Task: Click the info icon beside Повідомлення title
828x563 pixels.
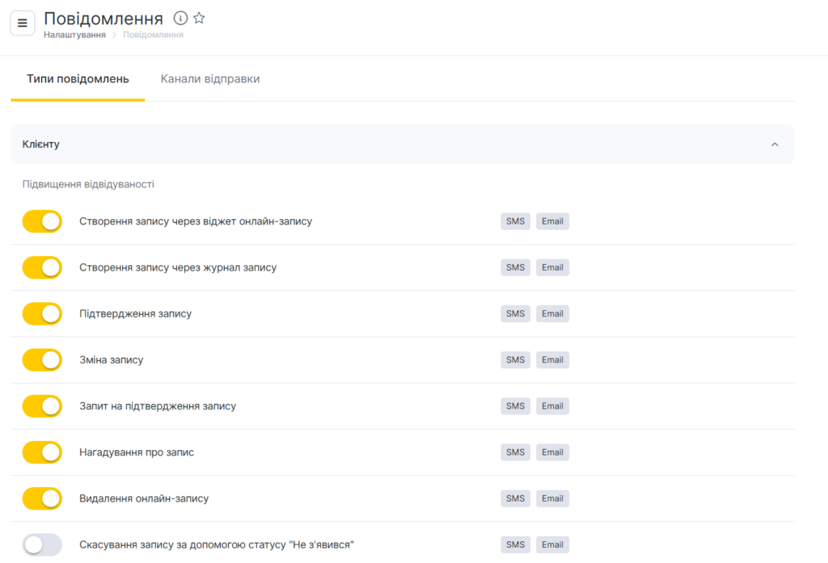Action: (x=181, y=18)
